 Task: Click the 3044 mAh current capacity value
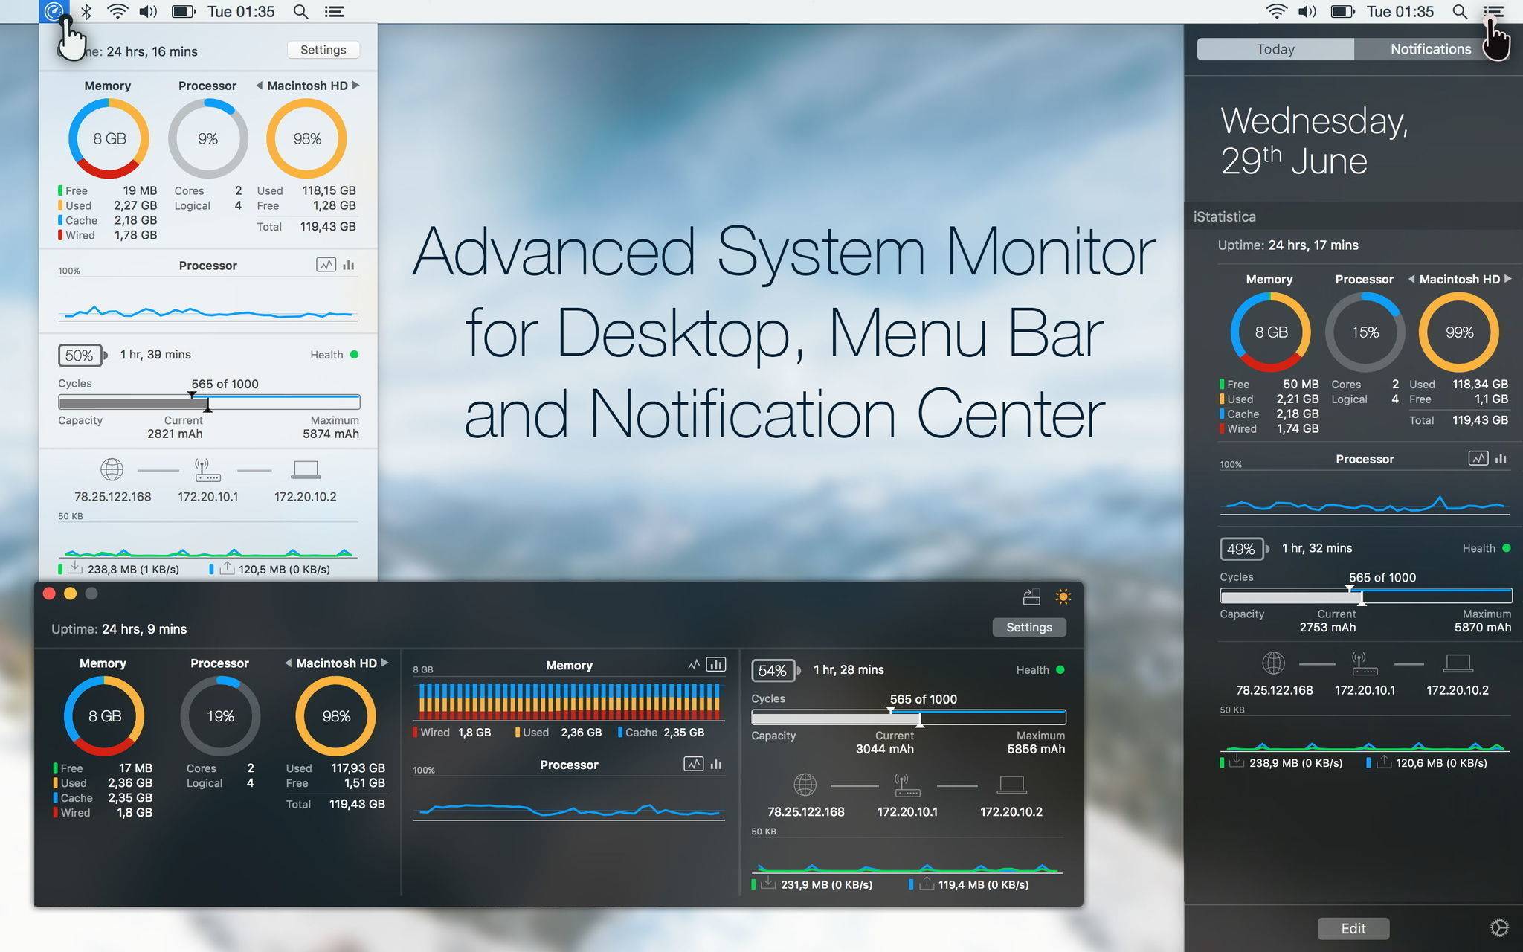tap(885, 749)
